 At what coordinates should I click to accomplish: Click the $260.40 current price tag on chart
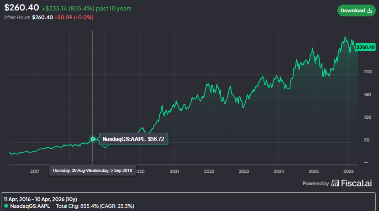pos(365,47)
